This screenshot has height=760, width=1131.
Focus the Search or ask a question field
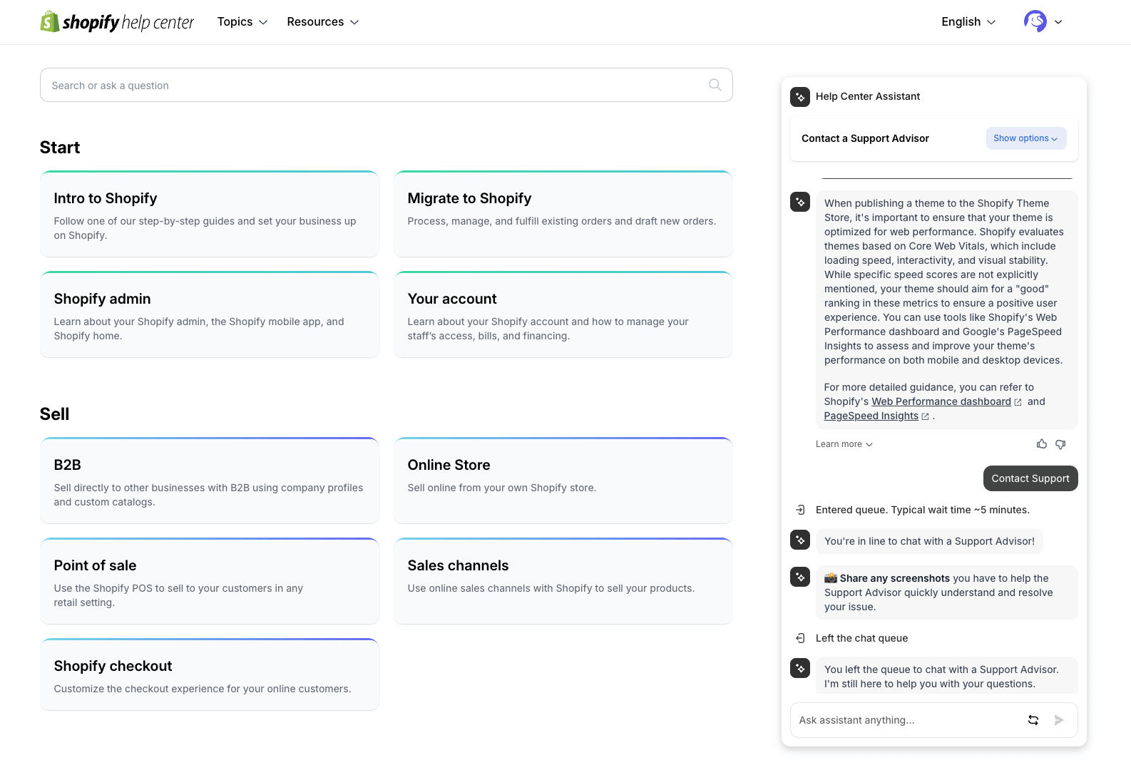(x=387, y=85)
